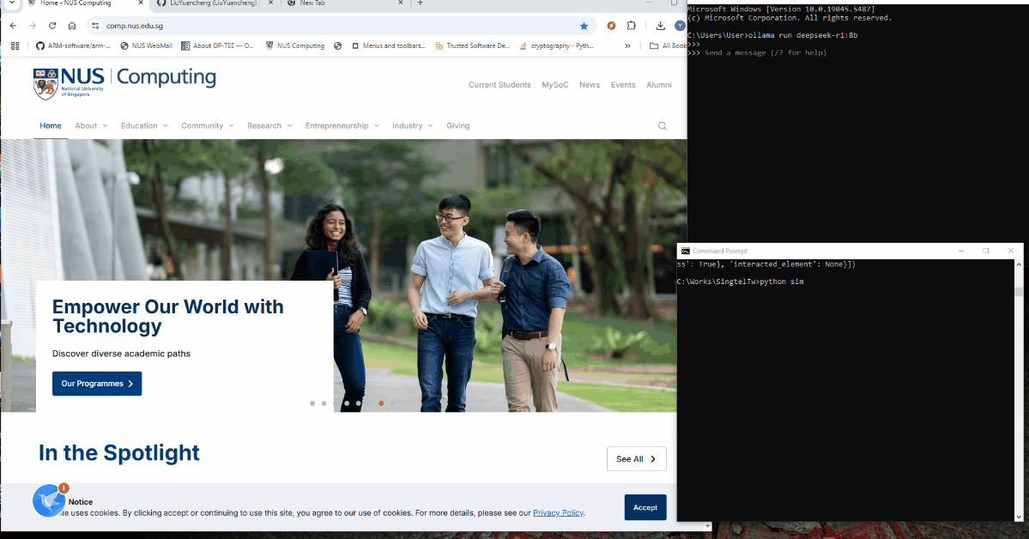Expand the Education dropdown menu
This screenshot has width=1029, height=539.
point(144,126)
